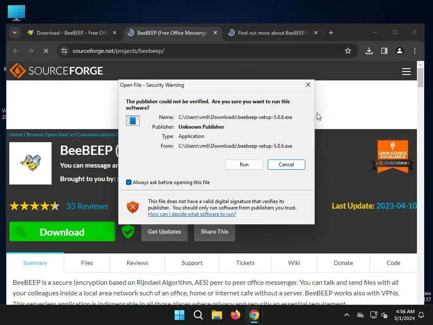Open notifications bell in taskbar
The image size is (433, 325).
pyautogui.click(x=422, y=315)
